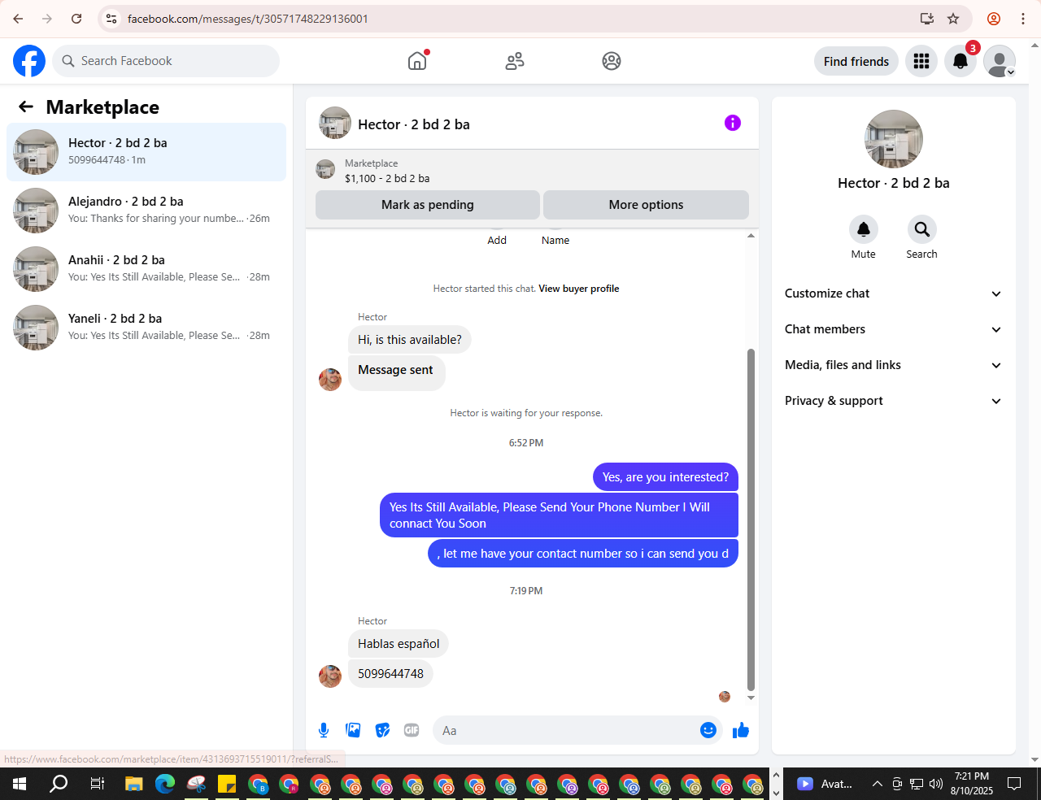1041x800 pixels.
Task: Open the $1,100 - 2 bd 2 ba listing
Action: tap(387, 178)
